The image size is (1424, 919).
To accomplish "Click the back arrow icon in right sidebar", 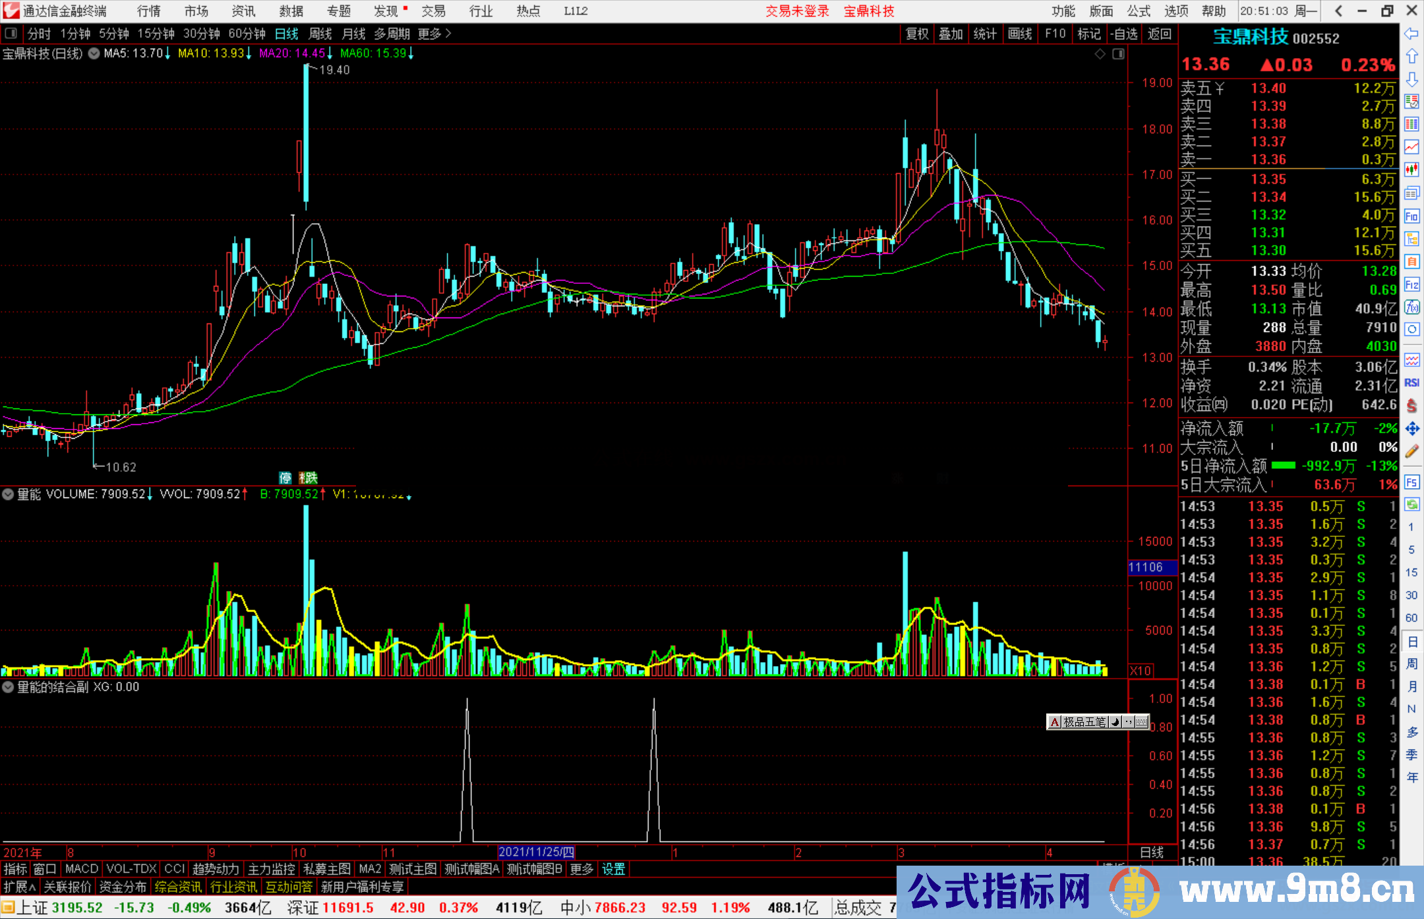I will coord(1411,34).
